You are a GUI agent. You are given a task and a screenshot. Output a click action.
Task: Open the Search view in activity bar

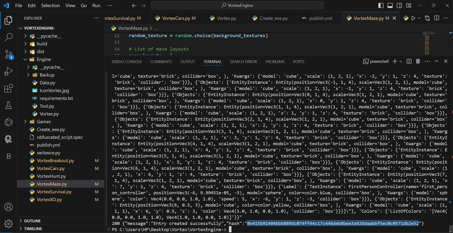point(8,38)
